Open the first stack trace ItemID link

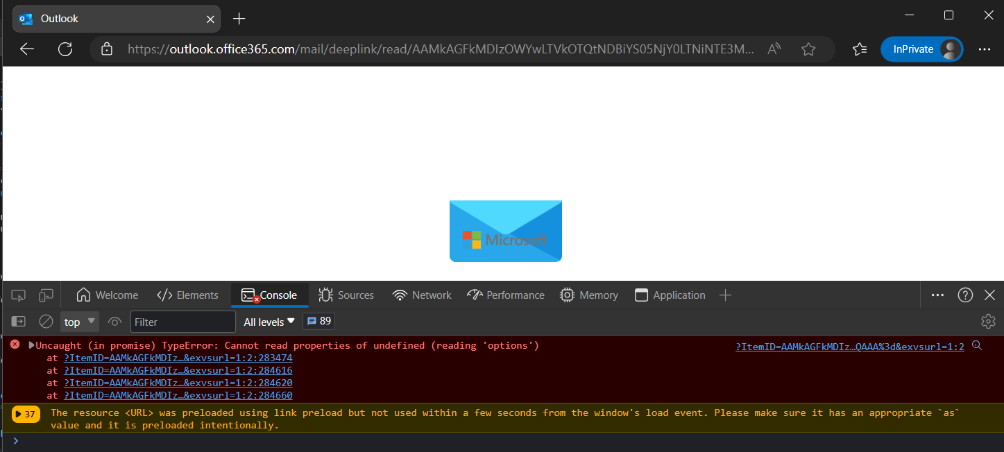pyautogui.click(x=176, y=358)
